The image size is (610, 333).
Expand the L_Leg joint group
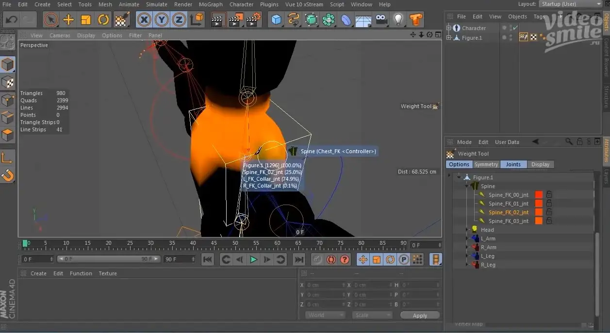click(x=467, y=256)
